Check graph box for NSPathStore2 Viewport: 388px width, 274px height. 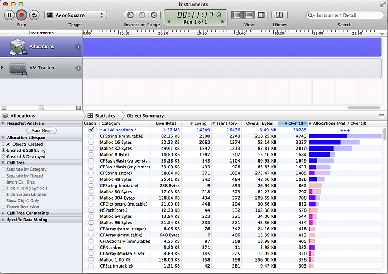point(91,210)
